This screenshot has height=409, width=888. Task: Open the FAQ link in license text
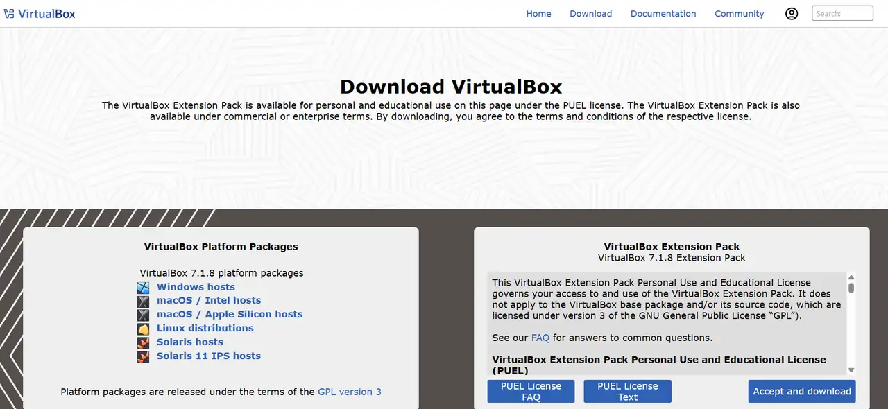pyautogui.click(x=540, y=338)
